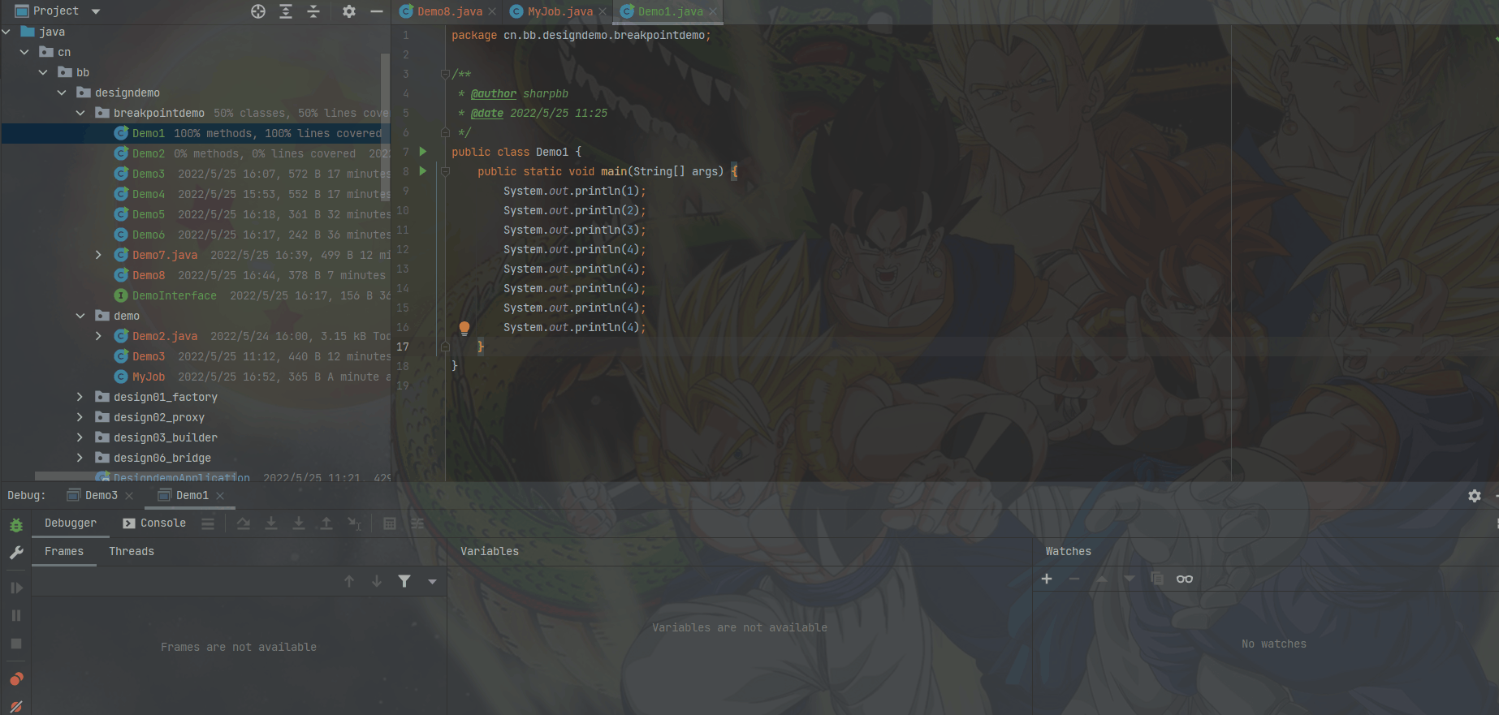
Task: Select the Demo1.java editor tab
Action: tap(670, 11)
